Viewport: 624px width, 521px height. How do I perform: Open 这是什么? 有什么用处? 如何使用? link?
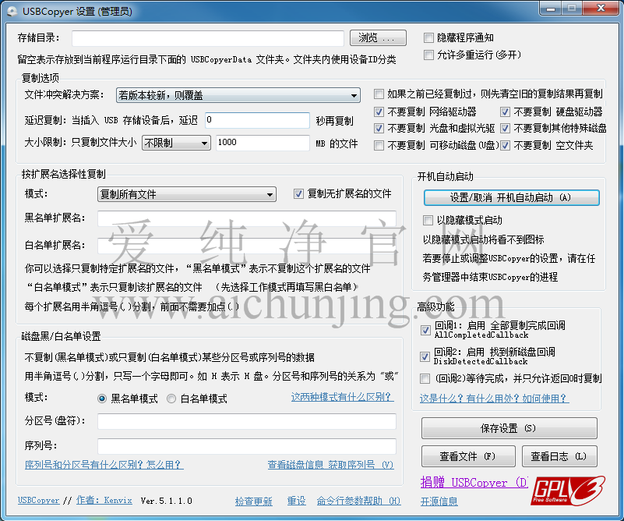(x=494, y=399)
